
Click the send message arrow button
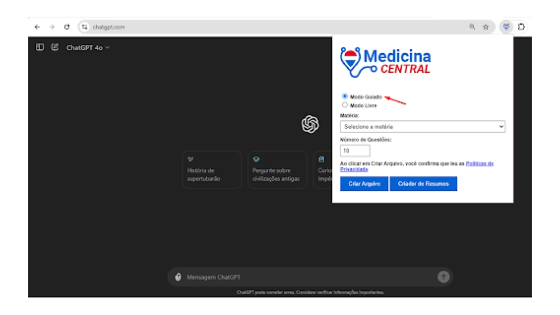click(x=444, y=276)
